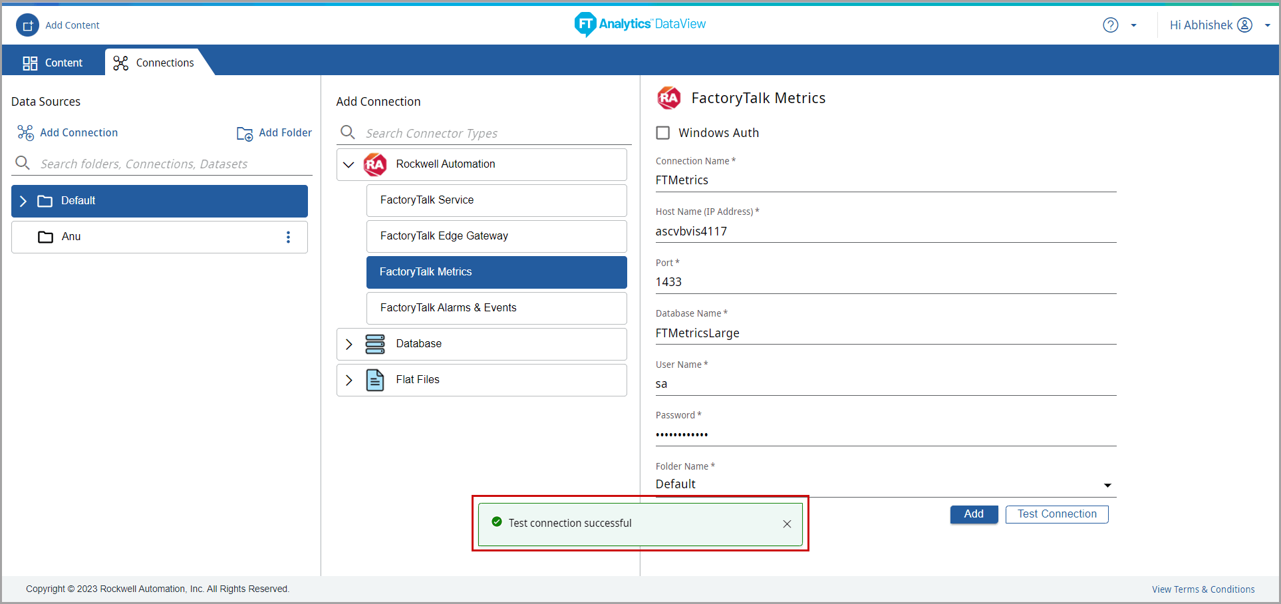Screen dimensions: 1281x604
Task: Click the Search Connector Types field
Action: (x=492, y=134)
